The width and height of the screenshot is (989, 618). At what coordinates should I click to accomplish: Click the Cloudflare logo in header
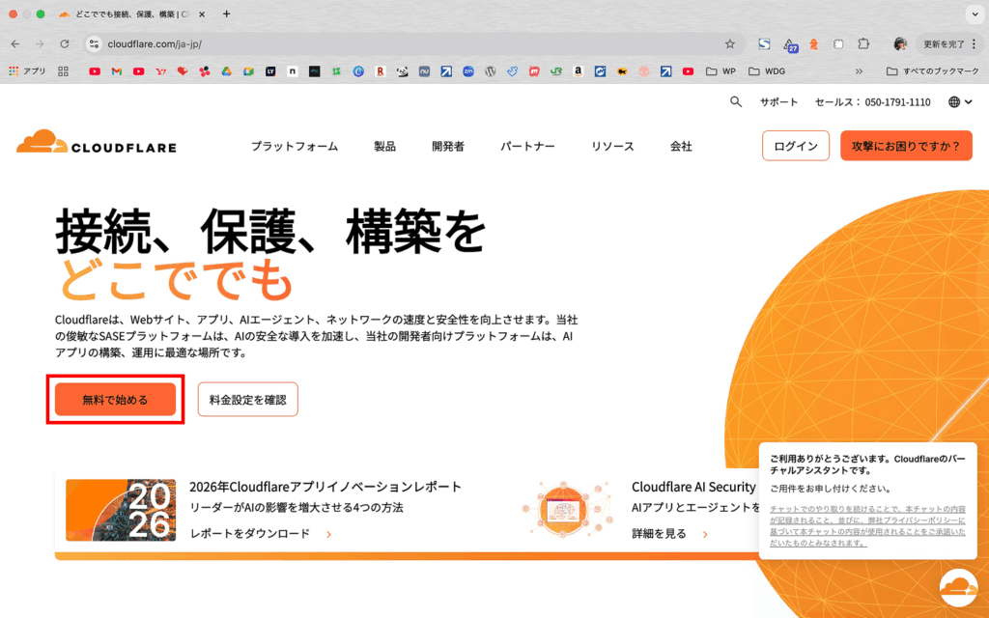click(96, 145)
